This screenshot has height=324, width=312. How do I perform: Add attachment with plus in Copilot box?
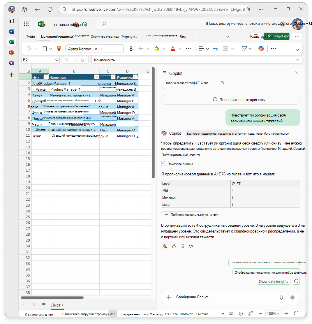(169, 297)
